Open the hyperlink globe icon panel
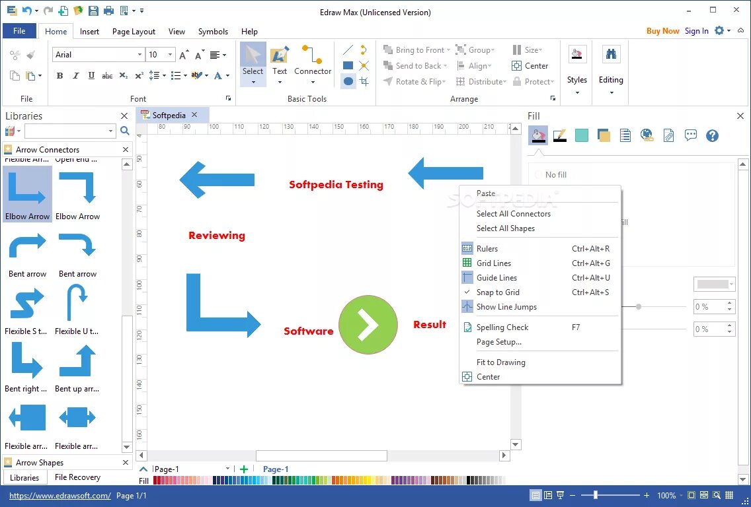The height and width of the screenshot is (507, 751). [x=647, y=135]
